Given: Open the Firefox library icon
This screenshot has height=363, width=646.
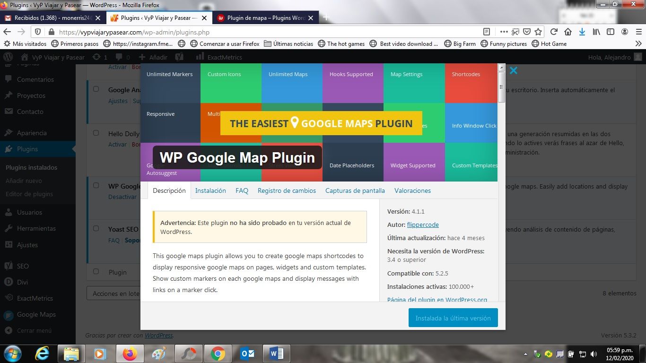Looking at the screenshot, I should pos(597,32).
